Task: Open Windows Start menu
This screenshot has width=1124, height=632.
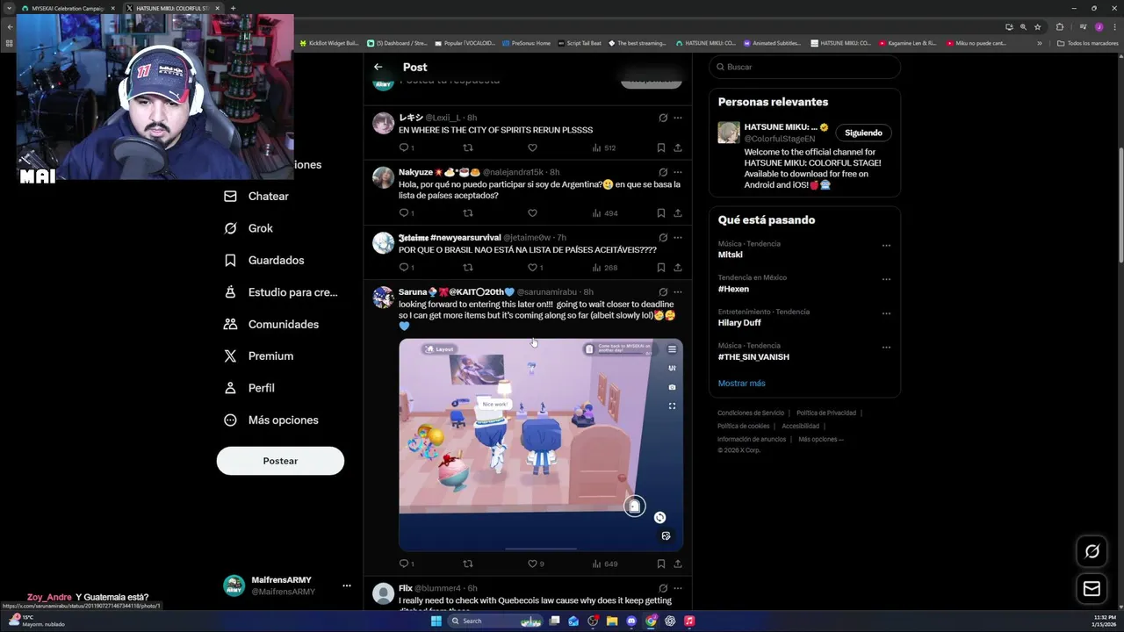Action: [436, 621]
